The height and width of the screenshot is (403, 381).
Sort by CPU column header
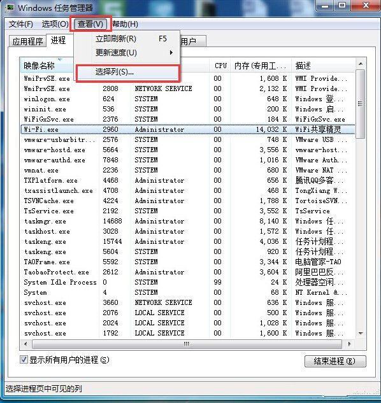(220, 66)
